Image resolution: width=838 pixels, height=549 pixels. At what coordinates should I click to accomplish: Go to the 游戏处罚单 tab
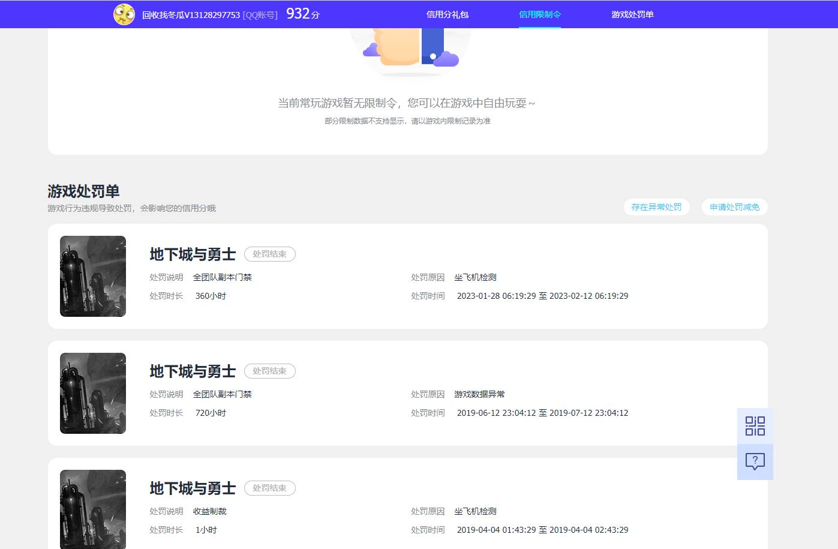coord(633,14)
